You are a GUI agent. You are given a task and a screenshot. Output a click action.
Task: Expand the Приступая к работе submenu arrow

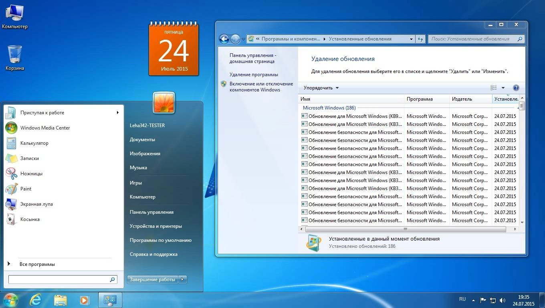point(118,113)
